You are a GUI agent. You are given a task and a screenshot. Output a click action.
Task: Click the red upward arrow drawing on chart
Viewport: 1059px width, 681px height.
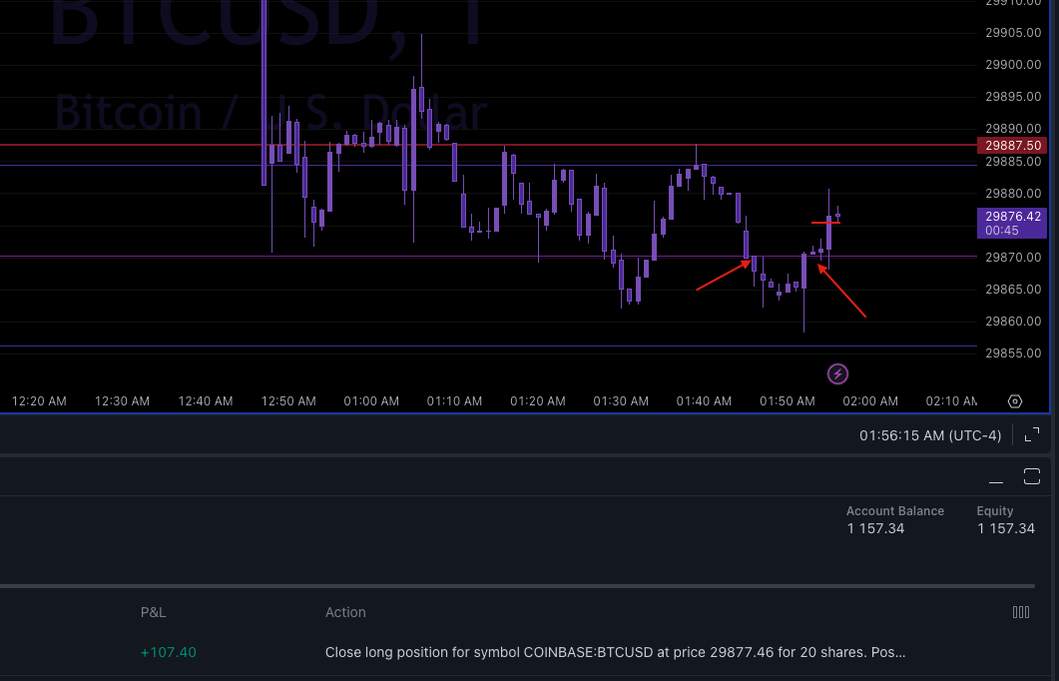[722, 277]
